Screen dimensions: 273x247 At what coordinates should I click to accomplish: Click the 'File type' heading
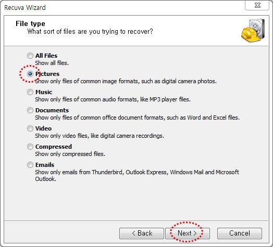(x=30, y=23)
